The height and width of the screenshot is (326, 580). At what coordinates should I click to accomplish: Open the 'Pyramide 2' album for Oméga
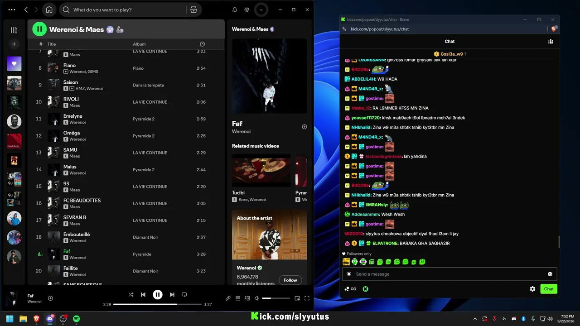(144, 136)
